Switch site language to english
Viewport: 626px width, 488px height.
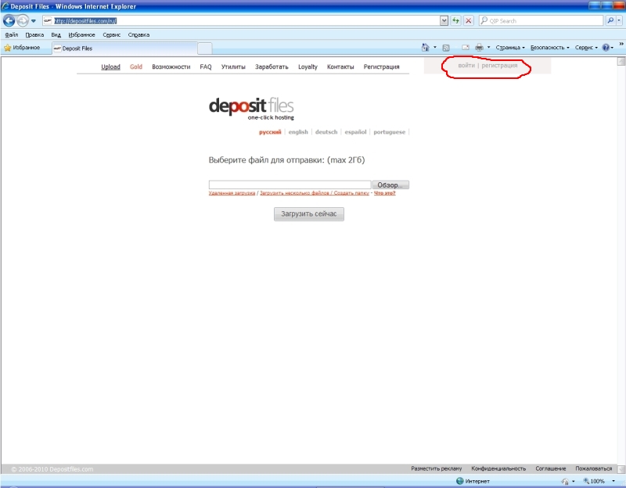pyautogui.click(x=298, y=132)
